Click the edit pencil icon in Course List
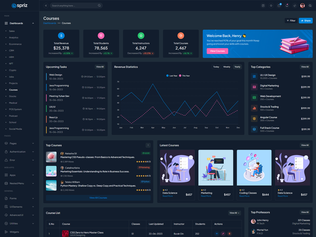 tap(223, 234)
